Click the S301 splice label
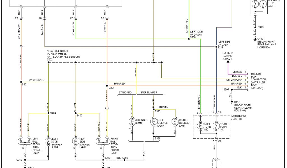The width and height of the screenshot is (287, 168). point(25,84)
